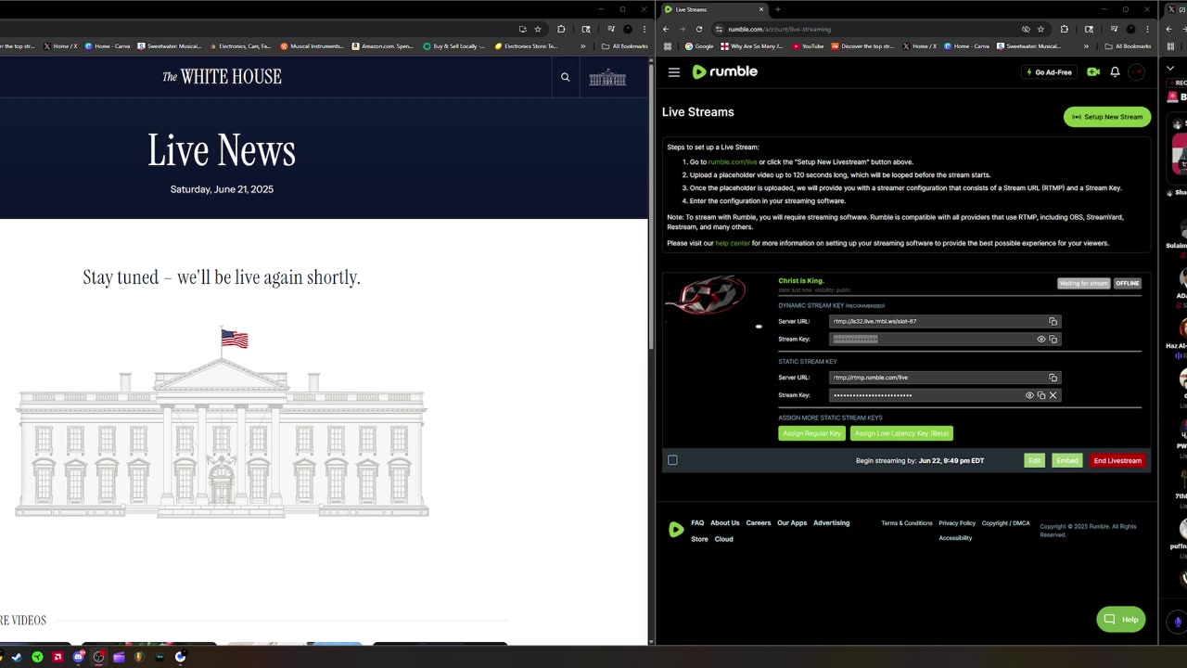Copy the dynamic Server URL
The image size is (1187, 668).
point(1053,321)
